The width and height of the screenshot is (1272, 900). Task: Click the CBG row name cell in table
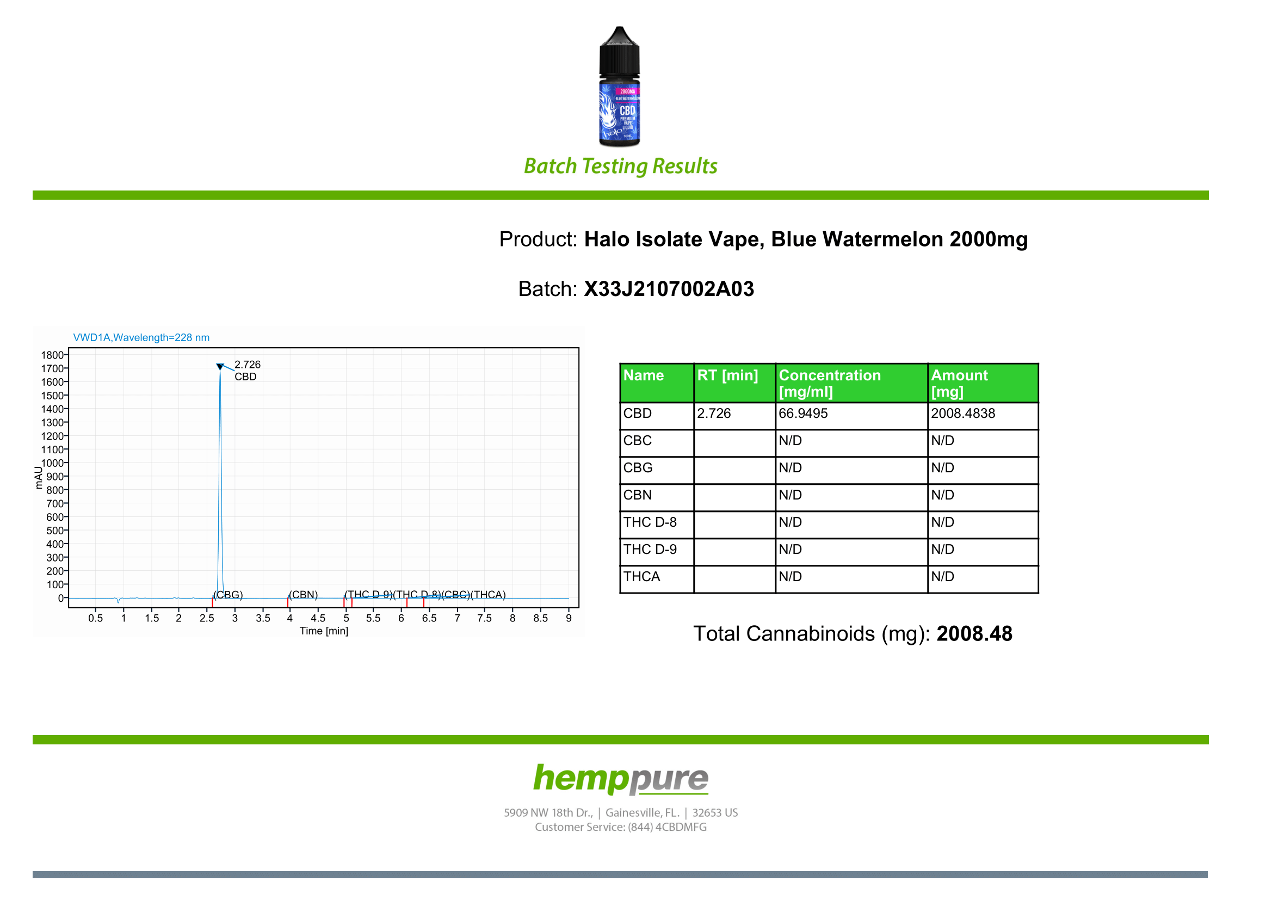click(x=657, y=470)
